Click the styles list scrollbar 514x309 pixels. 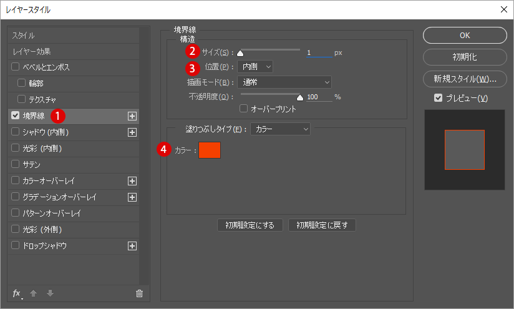click(x=144, y=156)
